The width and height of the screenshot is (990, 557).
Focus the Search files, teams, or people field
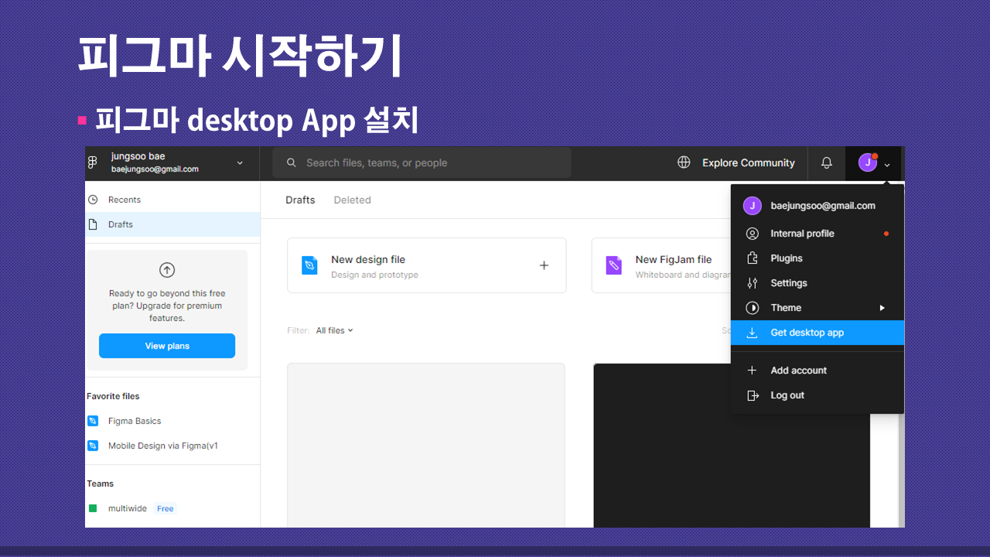[422, 162]
